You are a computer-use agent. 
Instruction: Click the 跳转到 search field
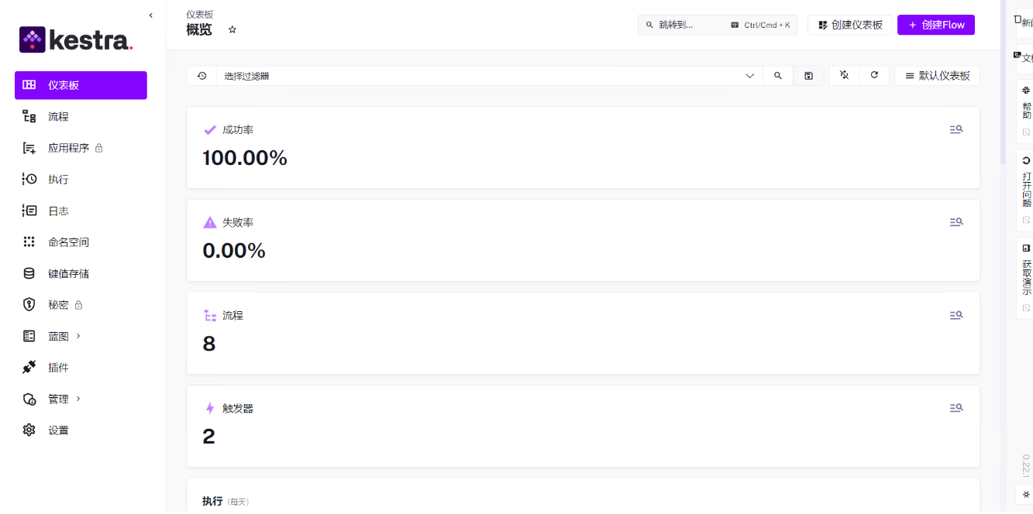[718, 25]
